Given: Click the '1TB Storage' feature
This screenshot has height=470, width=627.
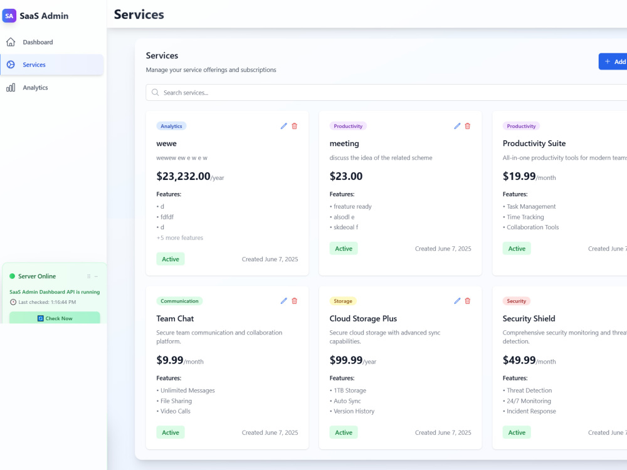Looking at the screenshot, I should tap(350, 390).
